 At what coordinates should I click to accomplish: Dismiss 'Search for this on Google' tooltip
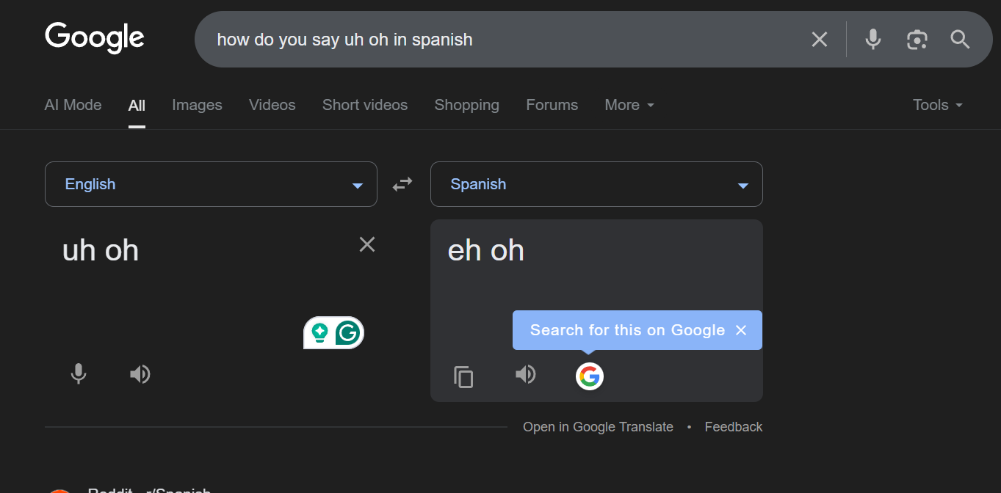click(x=741, y=330)
